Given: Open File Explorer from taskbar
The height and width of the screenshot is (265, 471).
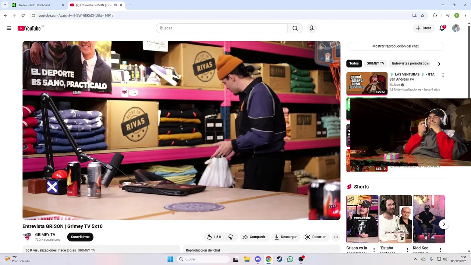Looking at the screenshot, I should pos(247,259).
